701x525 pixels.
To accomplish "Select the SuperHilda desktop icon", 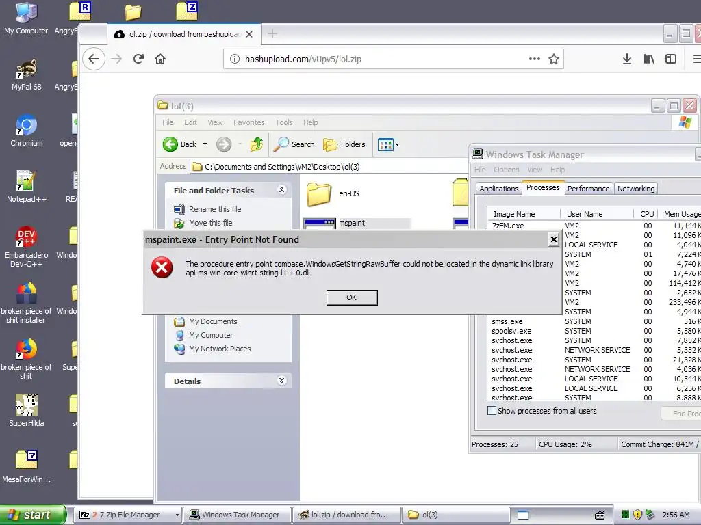I will click(x=27, y=410).
